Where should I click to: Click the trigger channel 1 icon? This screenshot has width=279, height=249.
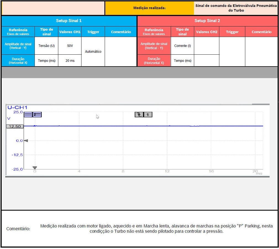(148, 115)
